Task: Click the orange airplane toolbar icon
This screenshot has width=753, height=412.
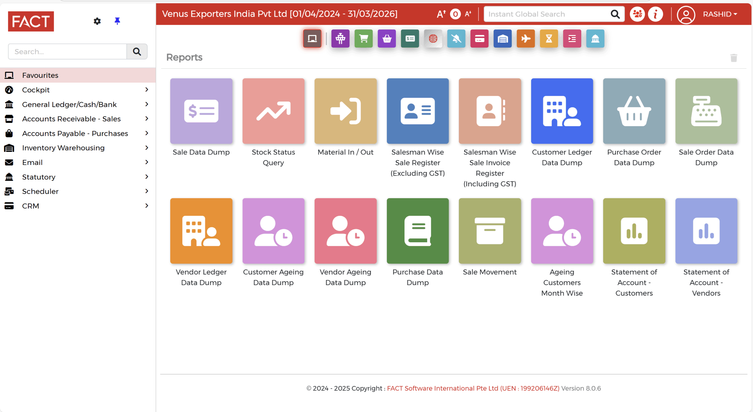Action: point(526,39)
